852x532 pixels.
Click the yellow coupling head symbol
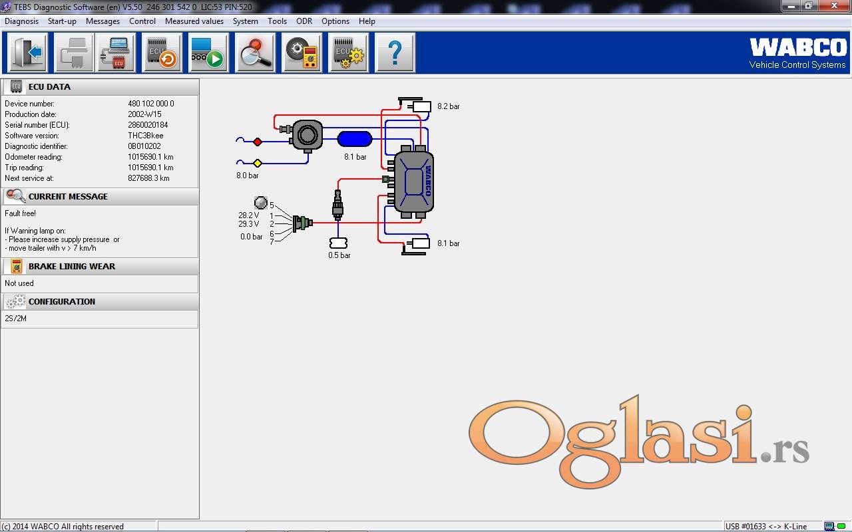258,163
